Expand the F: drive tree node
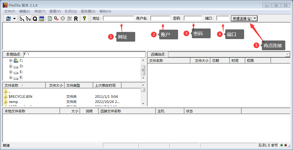This screenshot has height=150, width=293. coord(11,78)
